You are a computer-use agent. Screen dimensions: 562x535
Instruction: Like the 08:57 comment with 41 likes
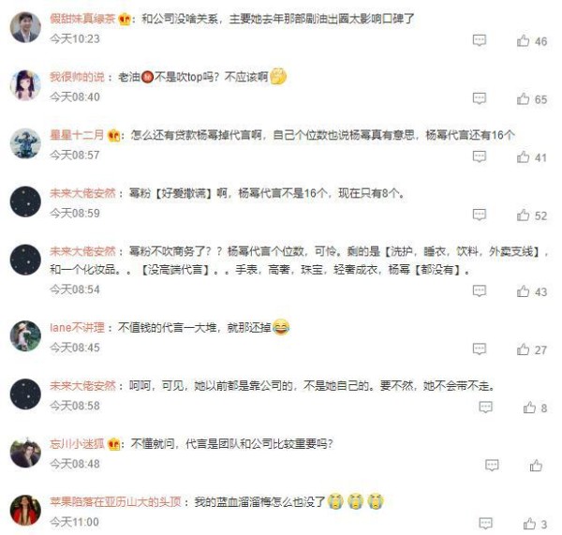pos(523,156)
